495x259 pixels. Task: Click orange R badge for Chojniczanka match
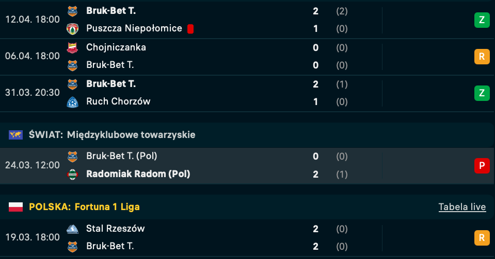click(x=482, y=56)
